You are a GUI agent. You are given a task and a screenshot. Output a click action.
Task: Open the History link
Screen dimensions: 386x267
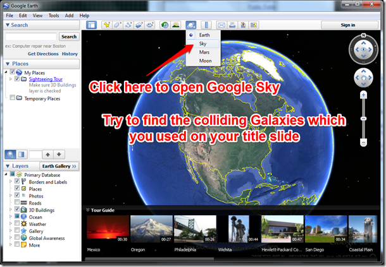[x=70, y=54]
